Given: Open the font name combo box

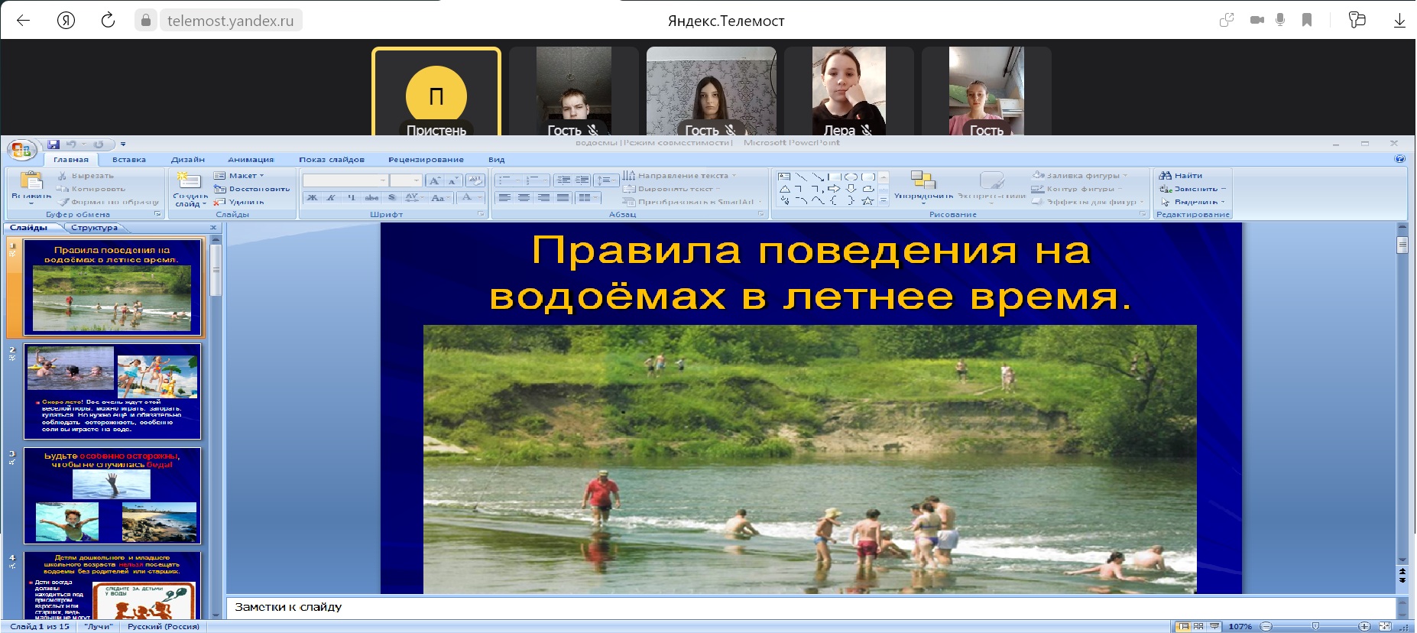Looking at the screenshot, I should [x=345, y=180].
